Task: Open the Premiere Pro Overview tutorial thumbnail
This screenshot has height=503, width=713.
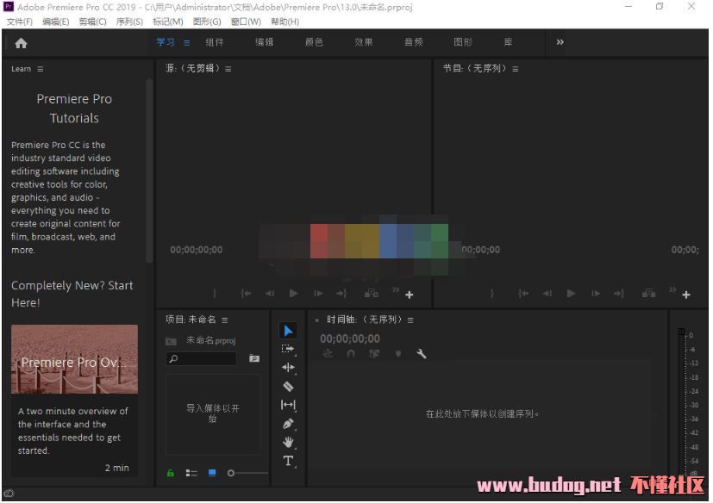Action: click(74, 359)
